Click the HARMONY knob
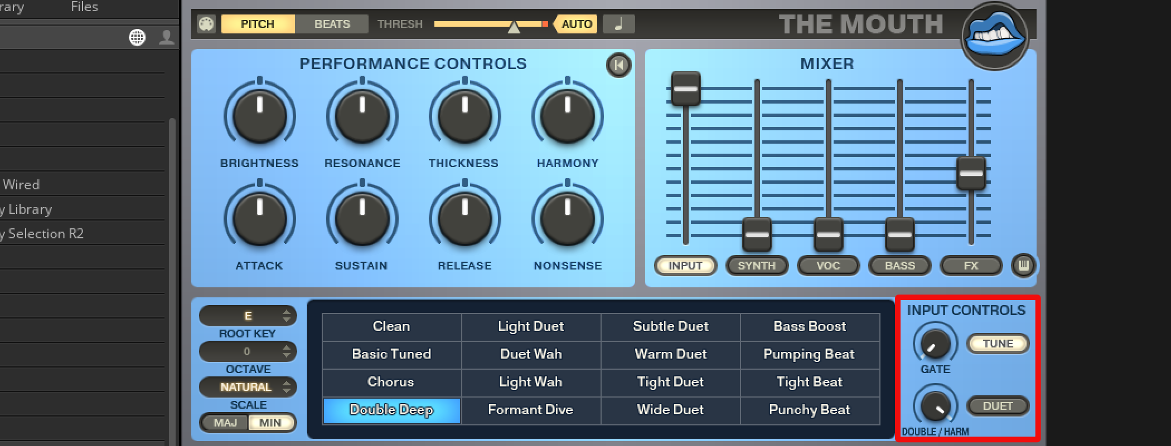1171x446 pixels. point(567,116)
